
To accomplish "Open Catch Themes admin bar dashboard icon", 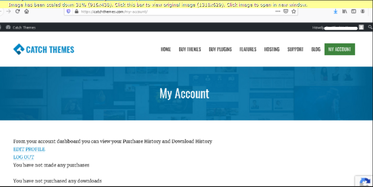I will pos(8,27).
